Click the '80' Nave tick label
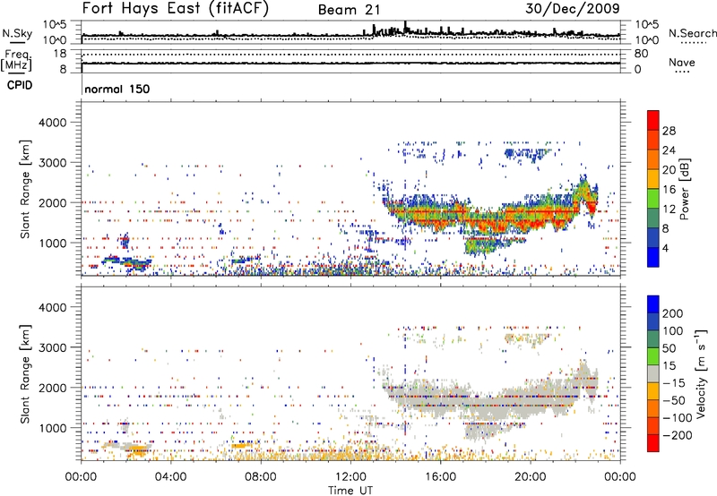 click(x=641, y=54)
